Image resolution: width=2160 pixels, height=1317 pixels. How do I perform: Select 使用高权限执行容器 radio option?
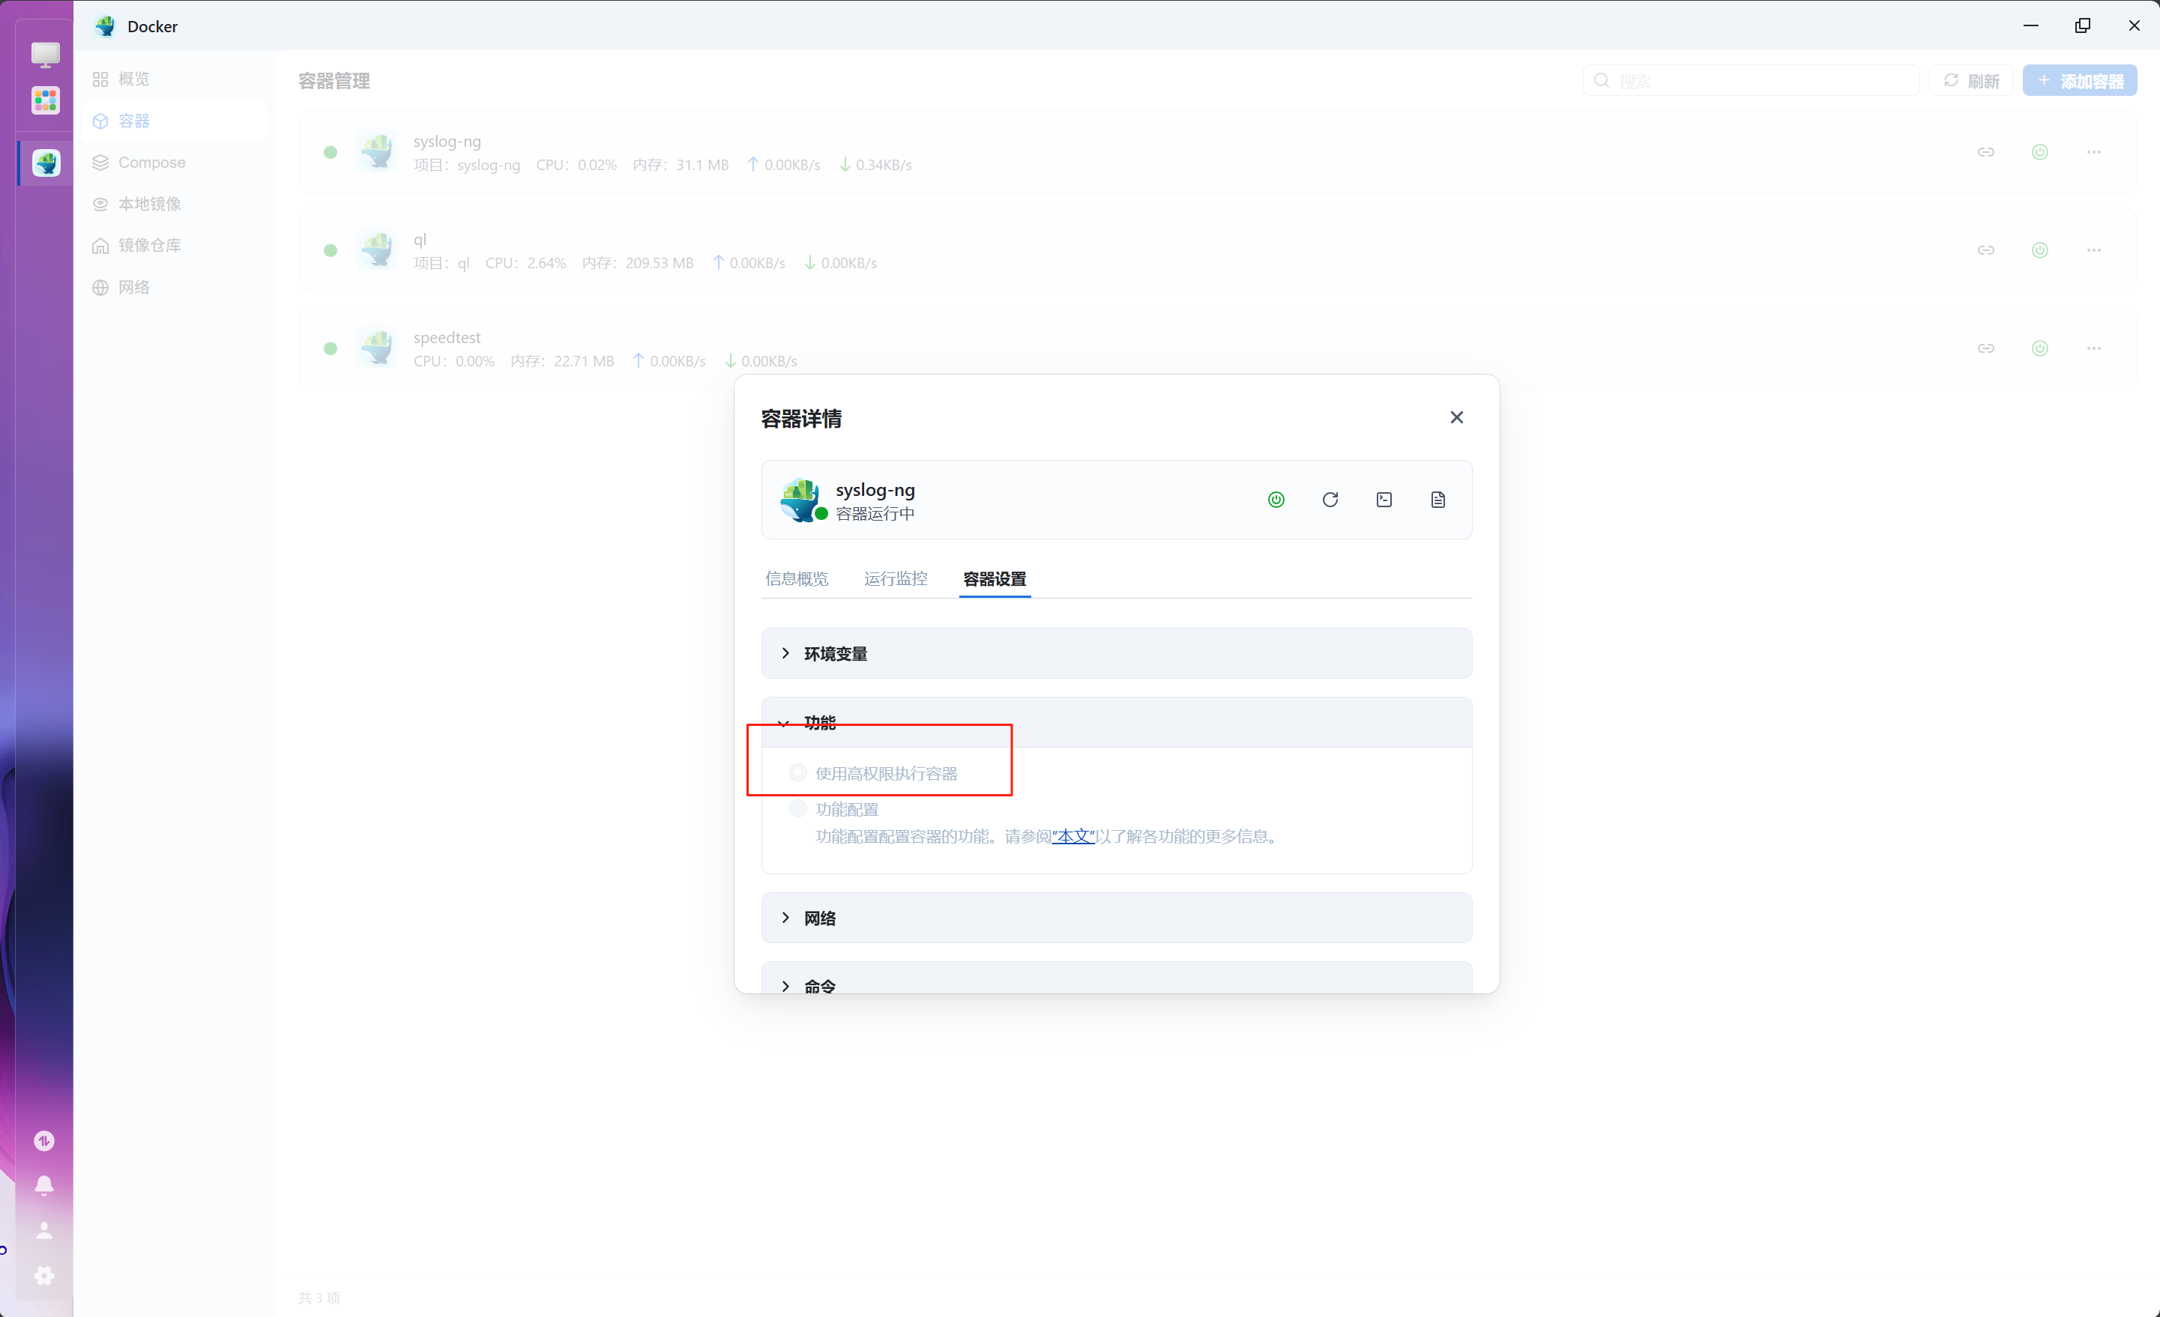click(797, 773)
